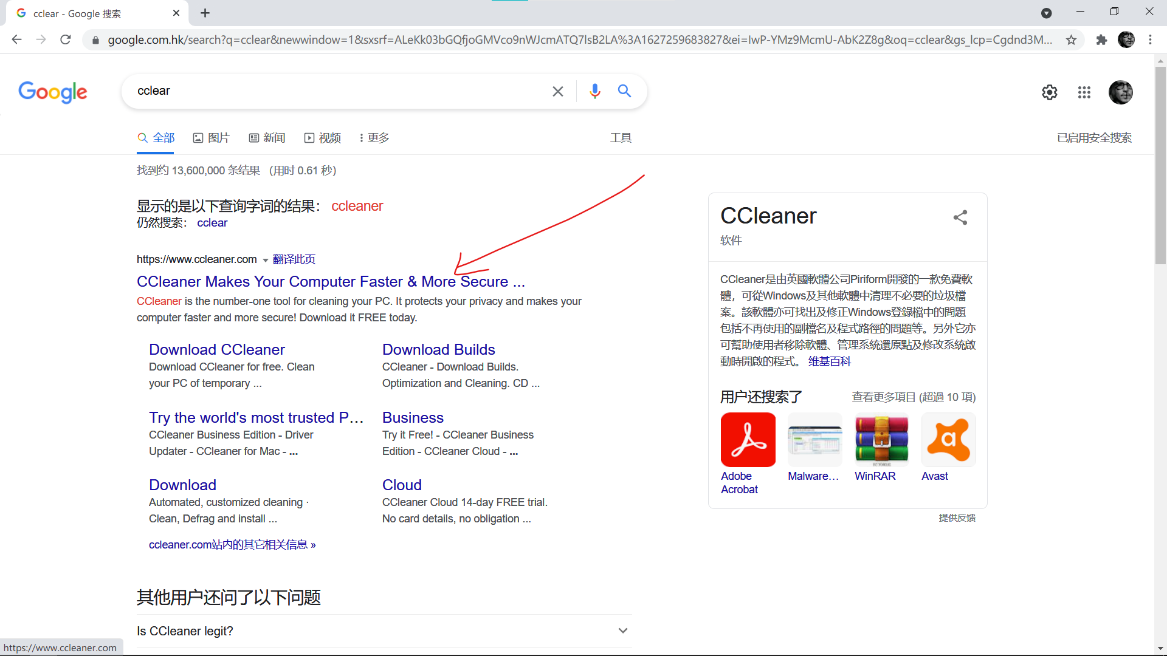This screenshot has height=656, width=1167.
Task: Open the 'Download' sitelink
Action: [x=182, y=485]
